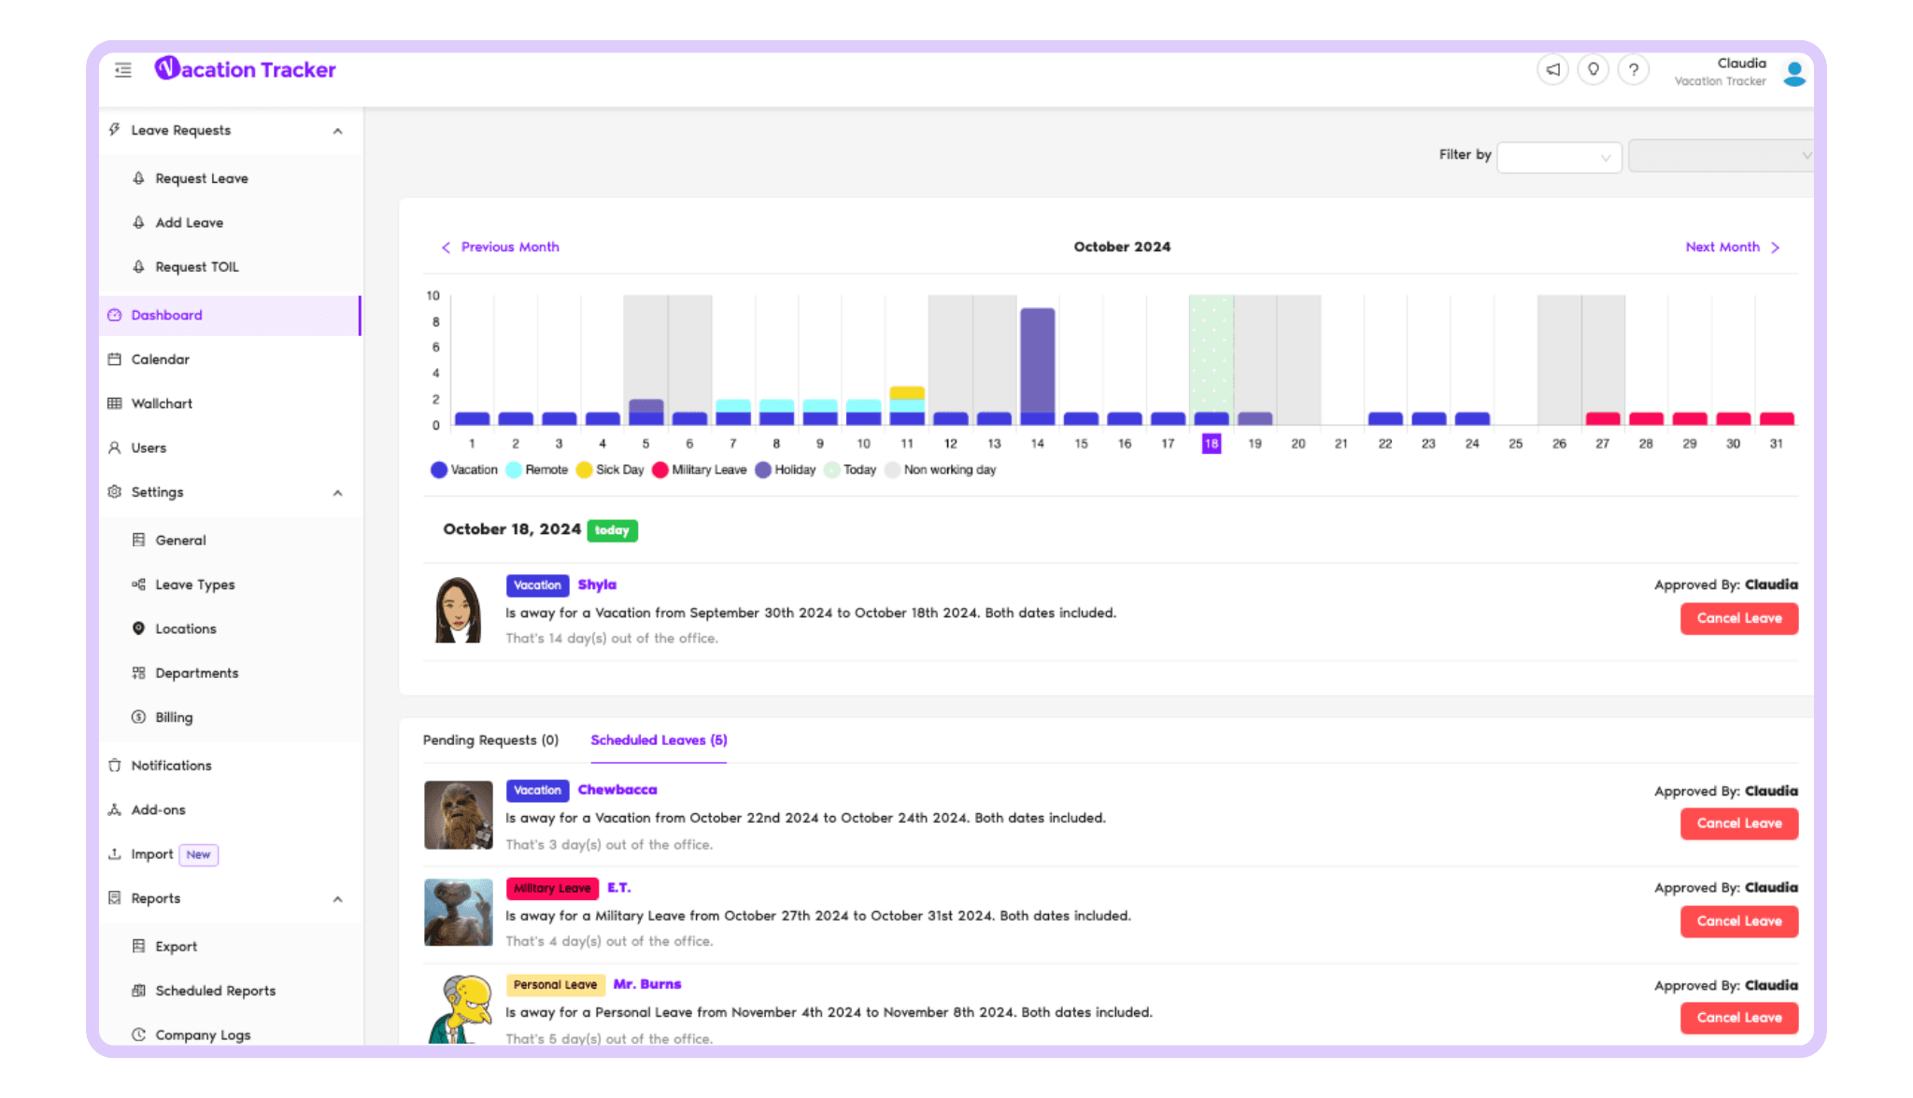
Task: Click the Notifications sidebar icon
Action: click(114, 765)
